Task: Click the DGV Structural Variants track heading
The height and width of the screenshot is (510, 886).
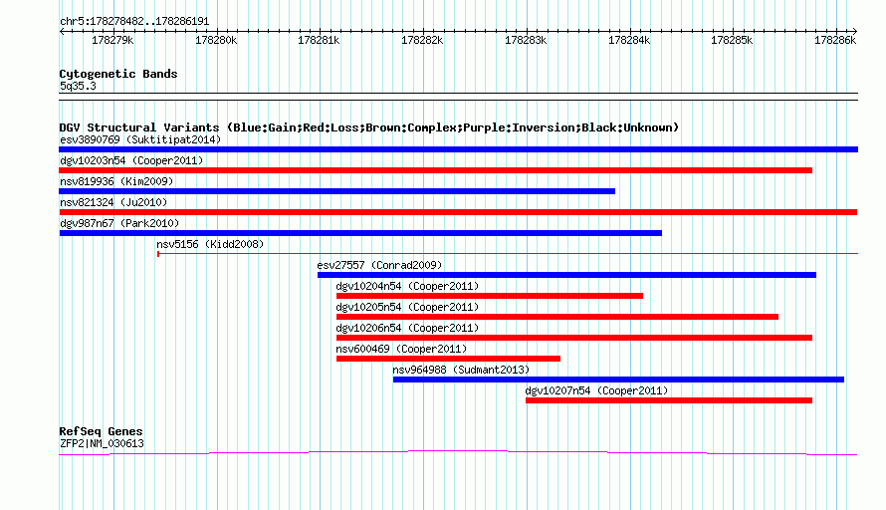Action: [369, 127]
